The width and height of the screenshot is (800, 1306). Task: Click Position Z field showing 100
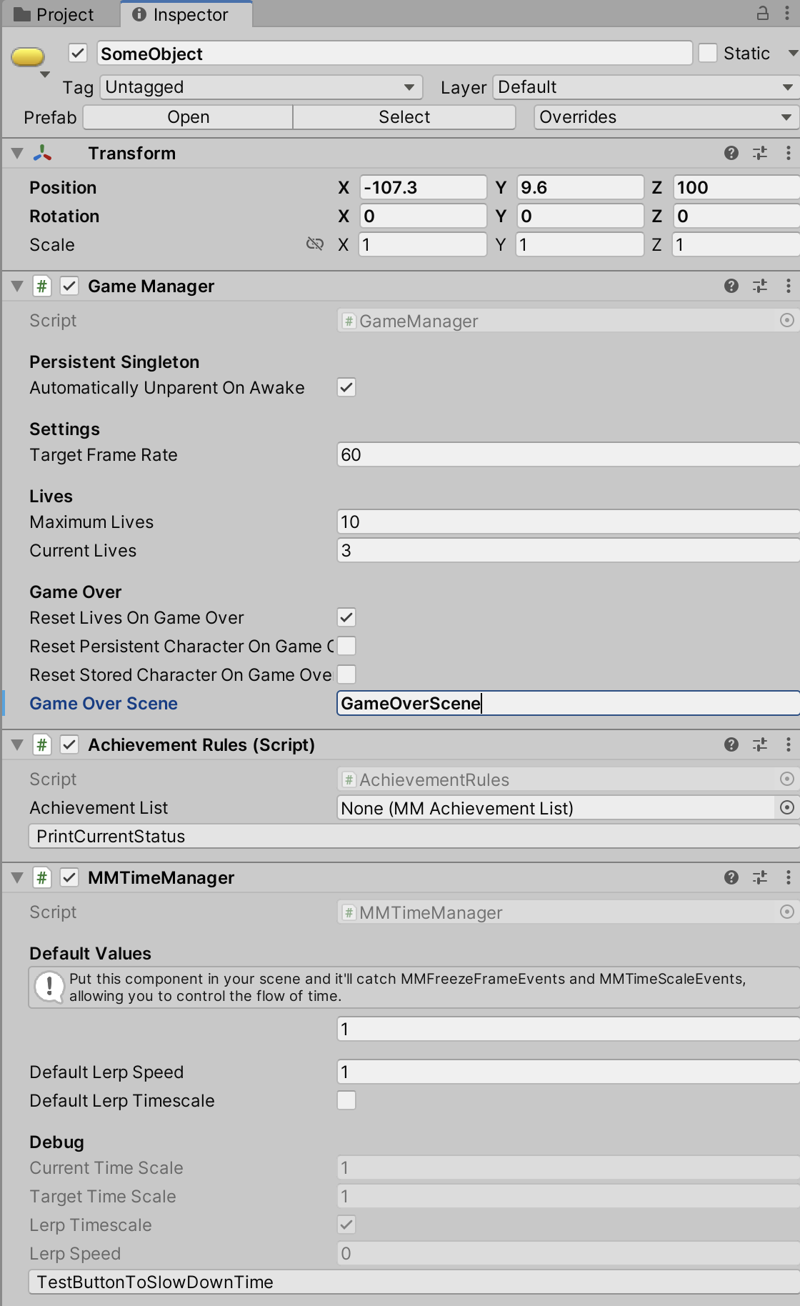tap(736, 187)
